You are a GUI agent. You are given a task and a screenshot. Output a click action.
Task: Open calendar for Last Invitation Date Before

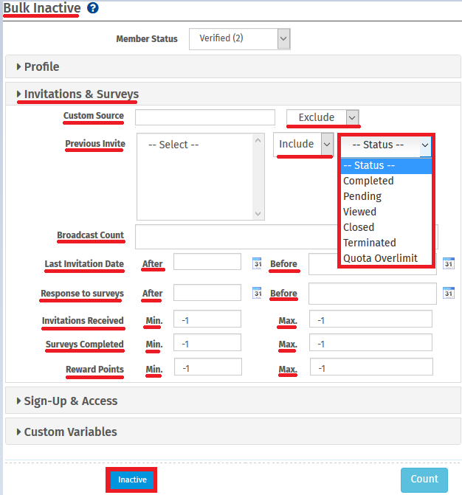tap(448, 263)
